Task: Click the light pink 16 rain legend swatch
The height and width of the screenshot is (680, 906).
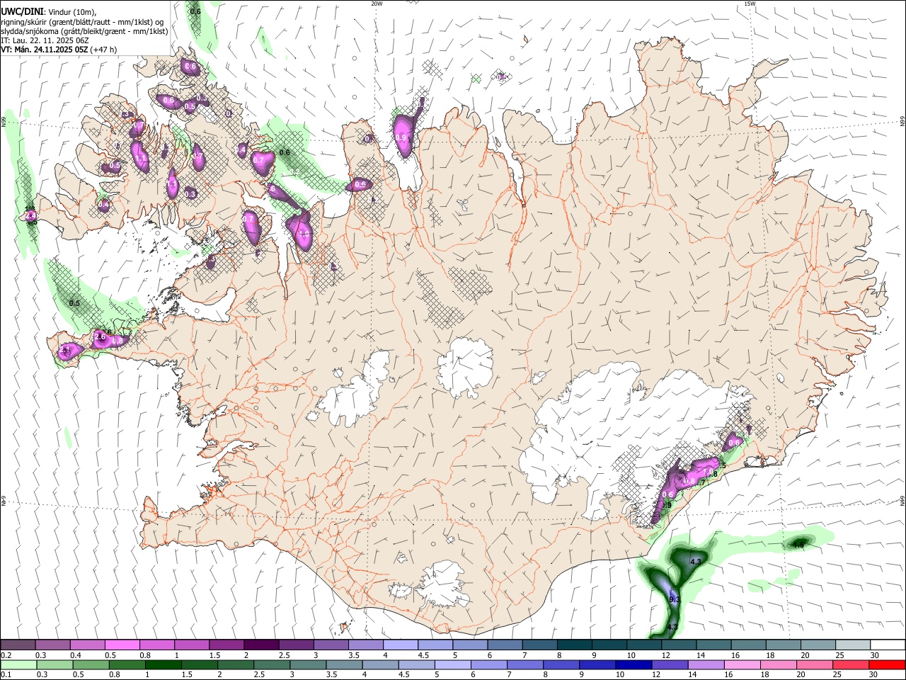Action: pos(742,665)
